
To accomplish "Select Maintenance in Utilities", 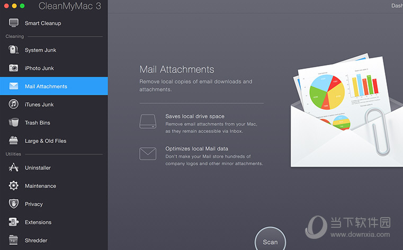I will tap(54, 186).
